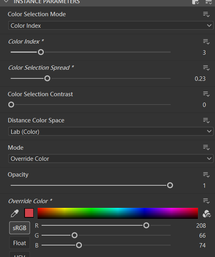Open the Color Selection Mode dropdown
Viewport: 215px width, 257px height.
point(111,26)
